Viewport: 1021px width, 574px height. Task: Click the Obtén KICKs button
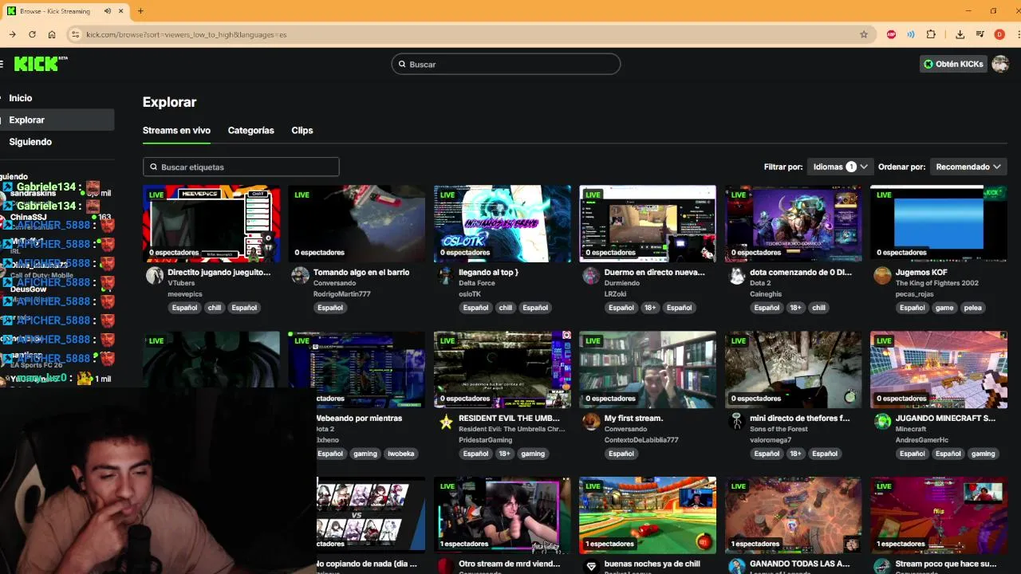coord(953,64)
